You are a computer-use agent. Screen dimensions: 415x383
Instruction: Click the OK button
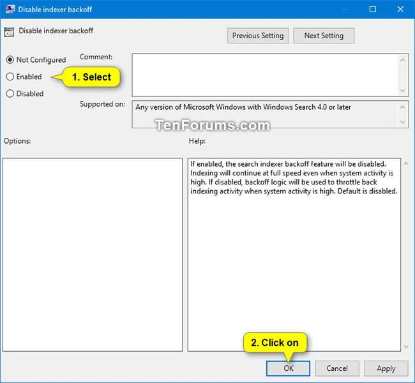[288, 368]
